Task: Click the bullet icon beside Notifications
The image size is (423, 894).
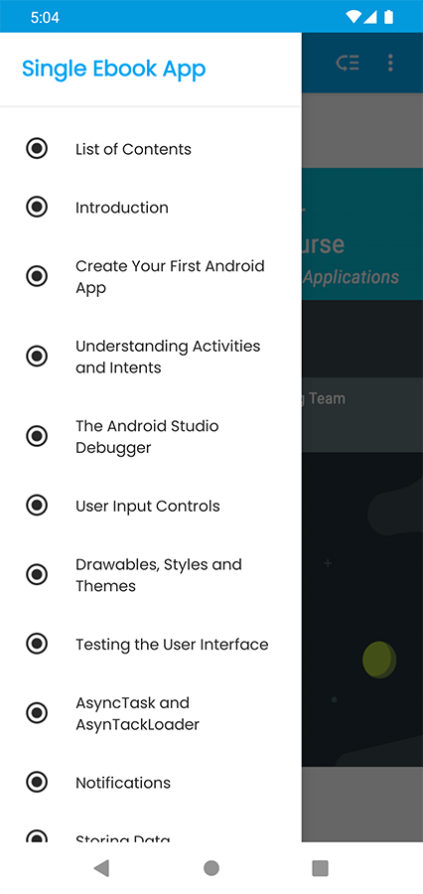Action: [x=37, y=783]
